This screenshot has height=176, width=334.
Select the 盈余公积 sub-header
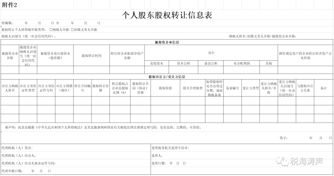pyautogui.click(x=211, y=63)
